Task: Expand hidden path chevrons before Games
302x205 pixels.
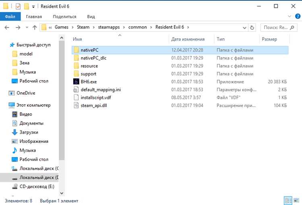Action: (50, 27)
